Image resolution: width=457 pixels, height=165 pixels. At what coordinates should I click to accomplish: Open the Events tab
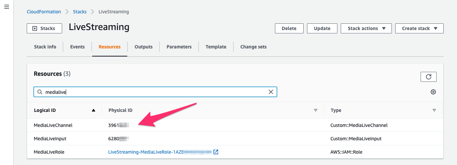[78, 47]
